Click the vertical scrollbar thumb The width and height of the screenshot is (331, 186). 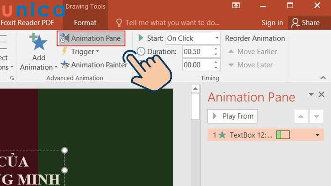pyautogui.click(x=195, y=107)
